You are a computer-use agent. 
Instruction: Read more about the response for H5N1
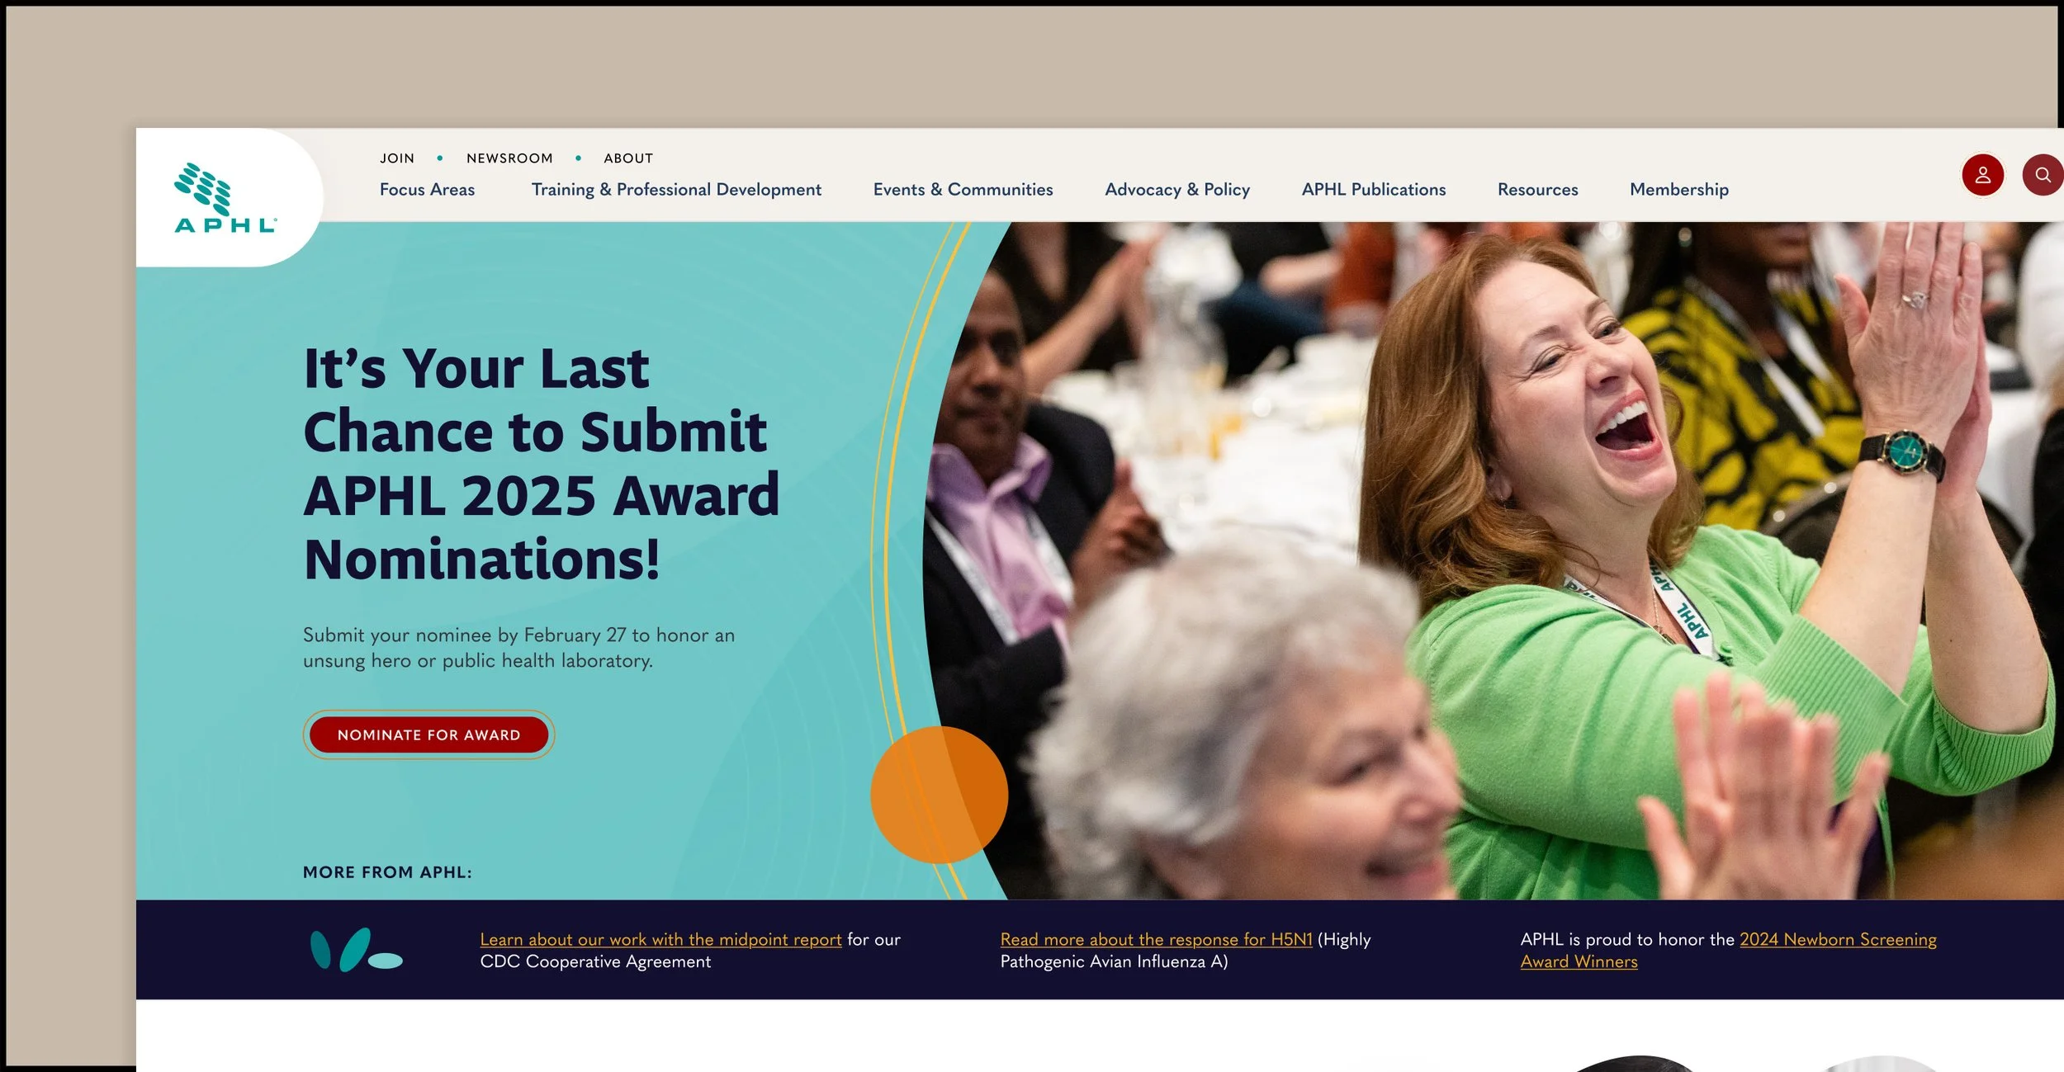point(1157,939)
